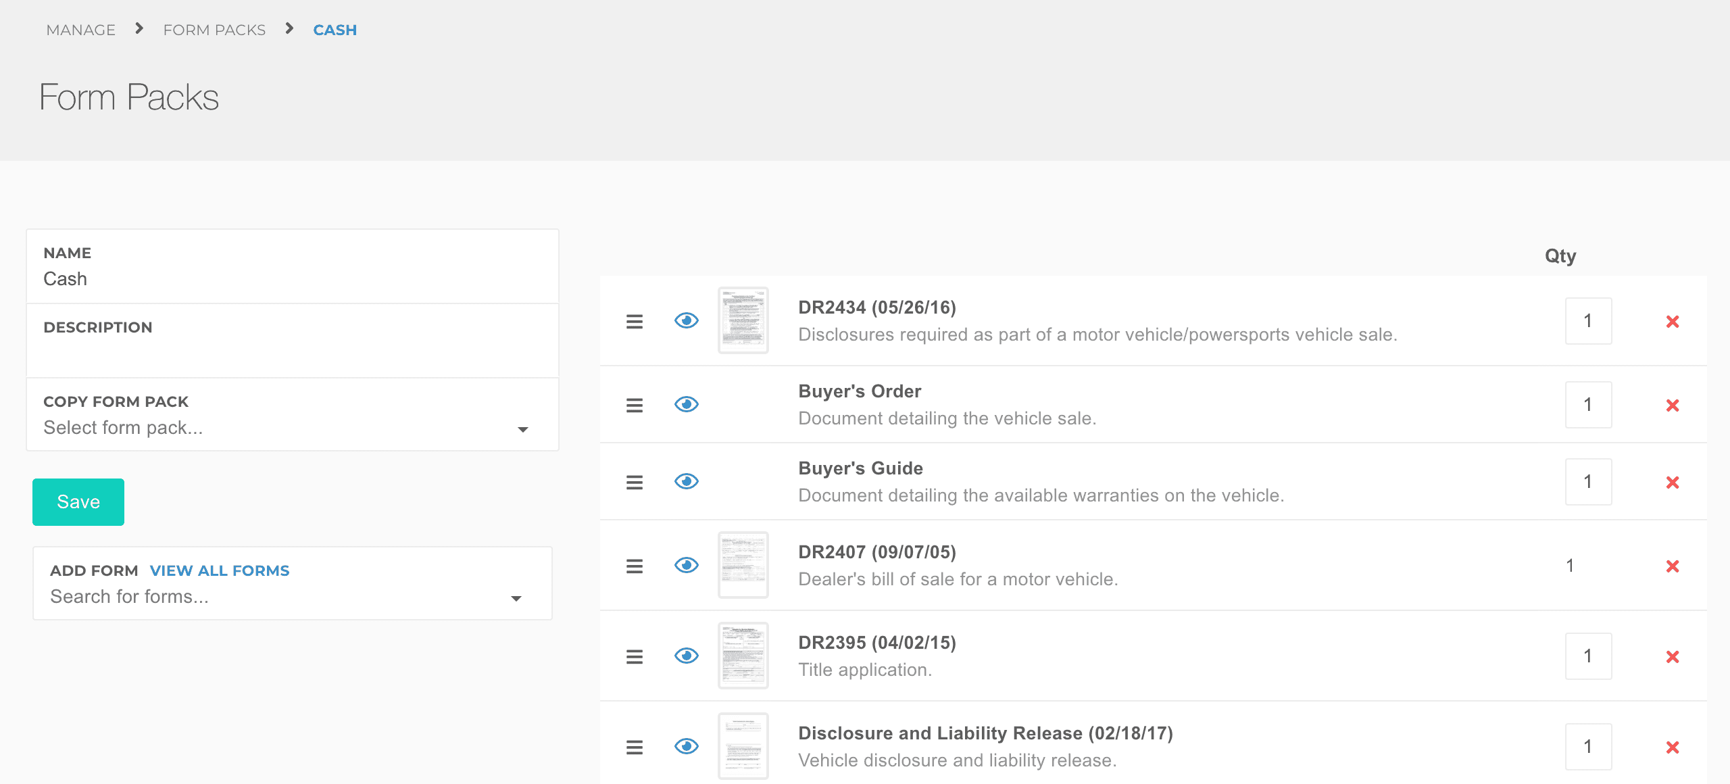Image resolution: width=1730 pixels, height=784 pixels.
Task: Delete the DR2395 title application row
Action: [x=1673, y=657]
